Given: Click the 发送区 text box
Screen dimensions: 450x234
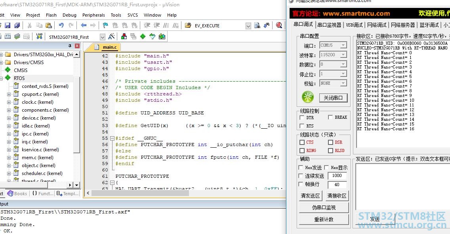Looking at the screenshot, I should click(x=402, y=186).
